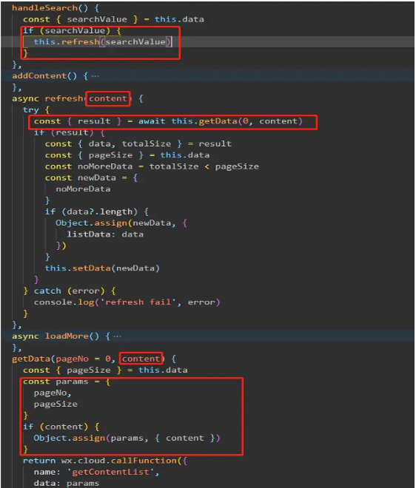Viewport: 416px width, 488px height.
Task: Click the content parameter in getData signature
Action: pos(141,359)
